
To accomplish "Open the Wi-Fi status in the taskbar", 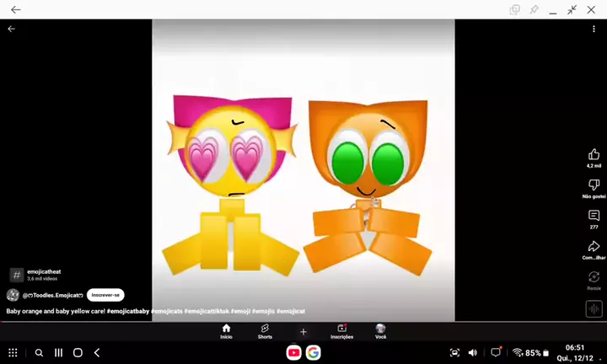I will click(x=517, y=352).
